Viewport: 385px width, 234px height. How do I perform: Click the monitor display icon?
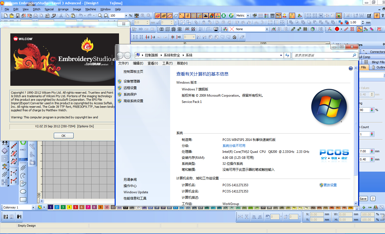pyautogui.click(x=216, y=29)
